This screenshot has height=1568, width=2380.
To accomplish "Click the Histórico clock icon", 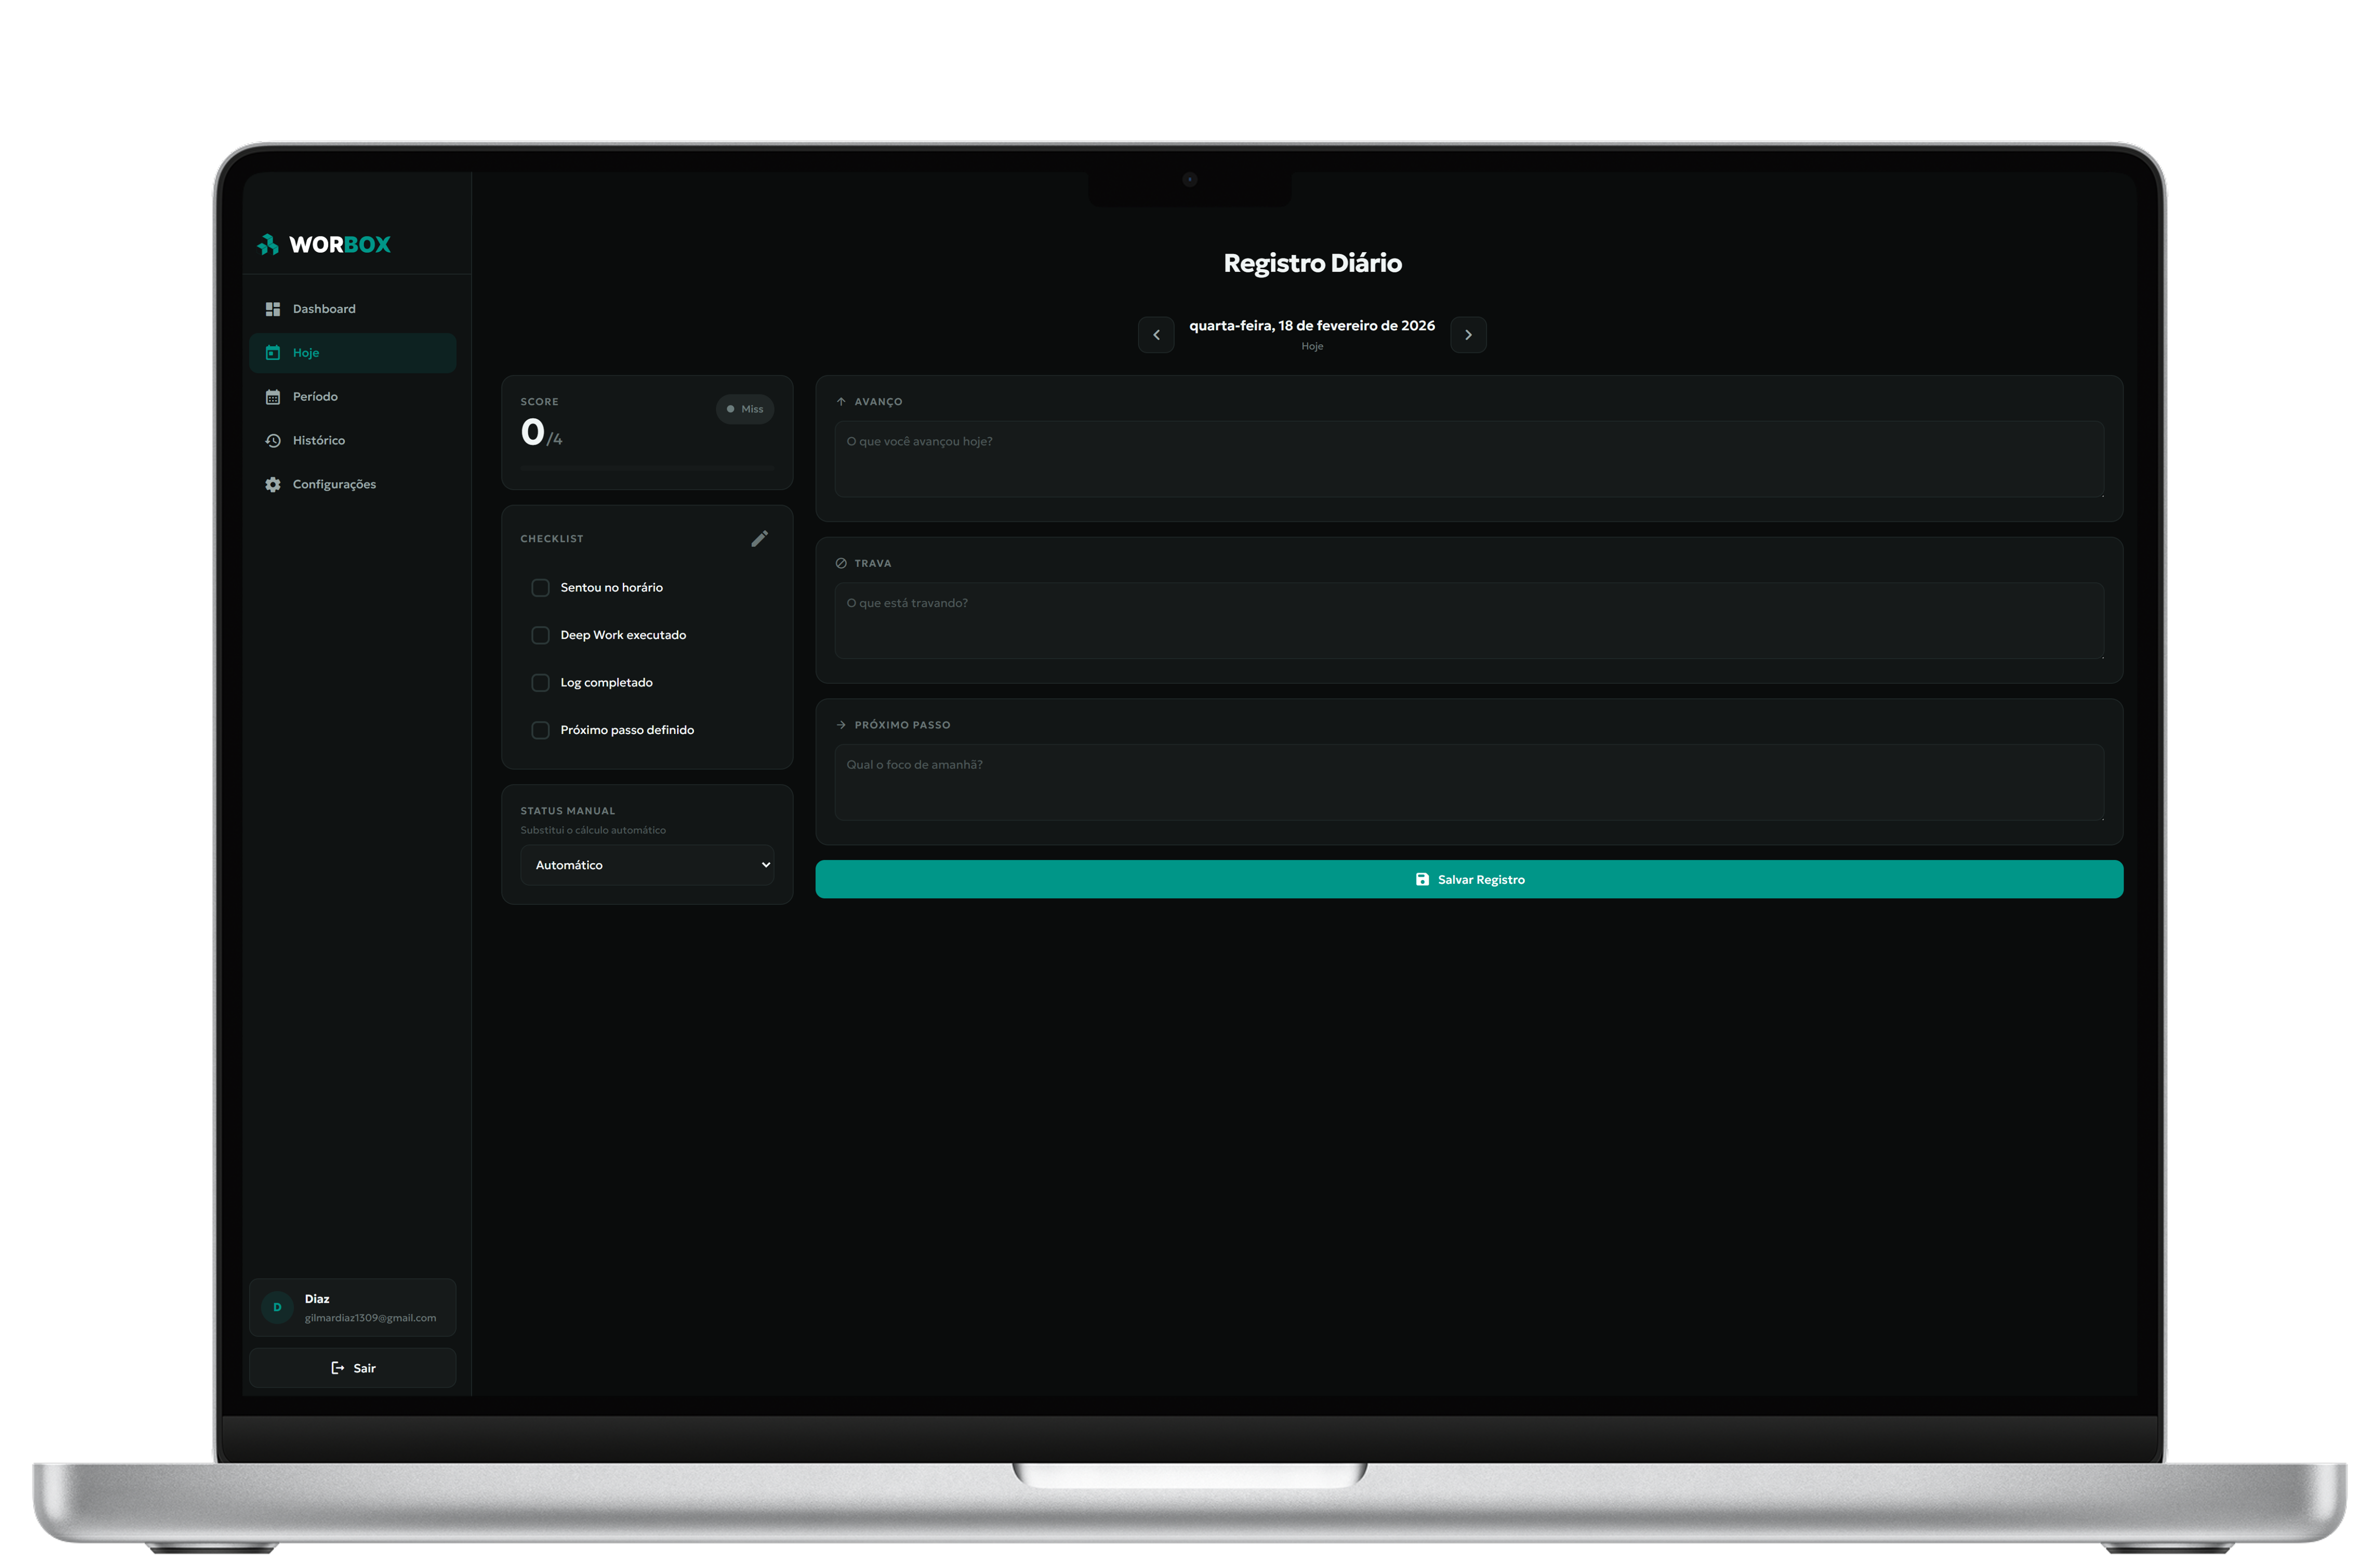I will (272, 440).
